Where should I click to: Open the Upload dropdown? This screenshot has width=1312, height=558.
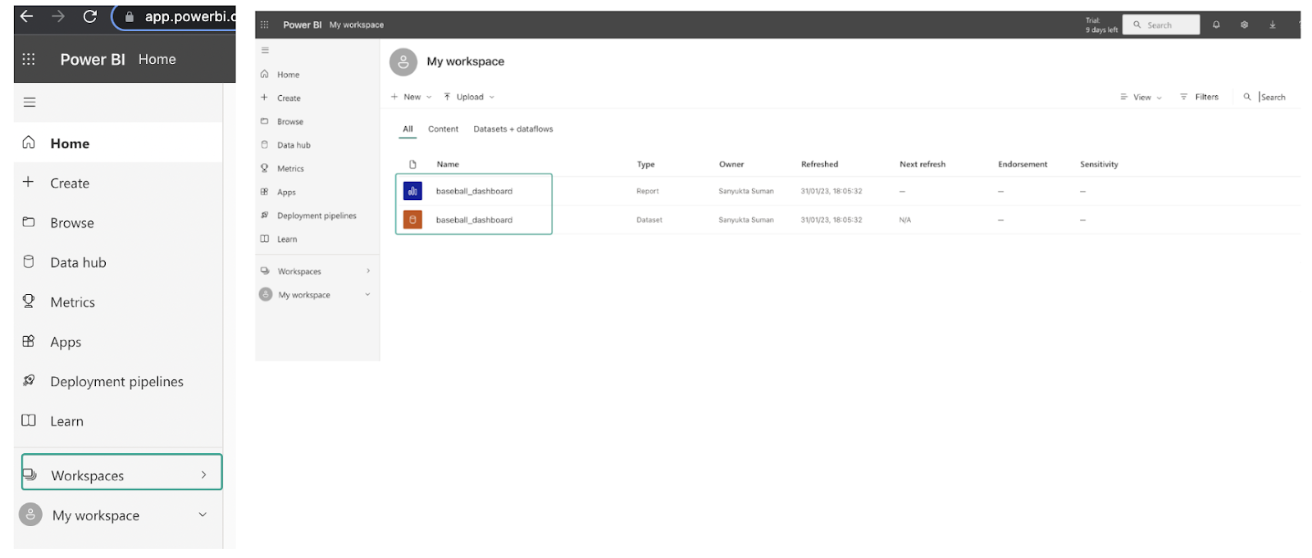[469, 97]
